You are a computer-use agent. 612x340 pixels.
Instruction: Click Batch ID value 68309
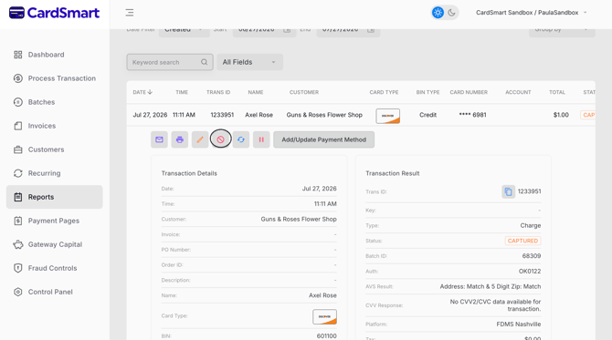coord(532,256)
